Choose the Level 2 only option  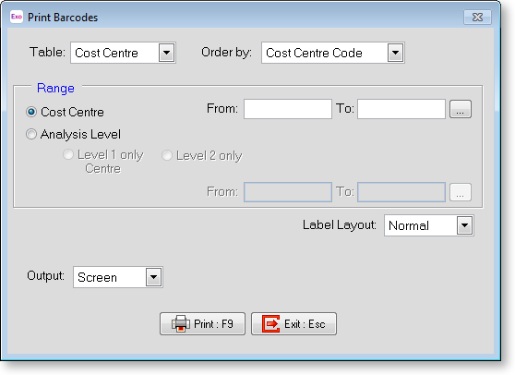167,155
